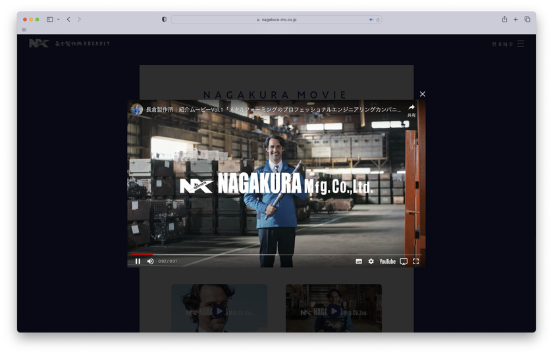553x355 pixels.
Task: Open the channel avatar in video header
Action: point(137,110)
